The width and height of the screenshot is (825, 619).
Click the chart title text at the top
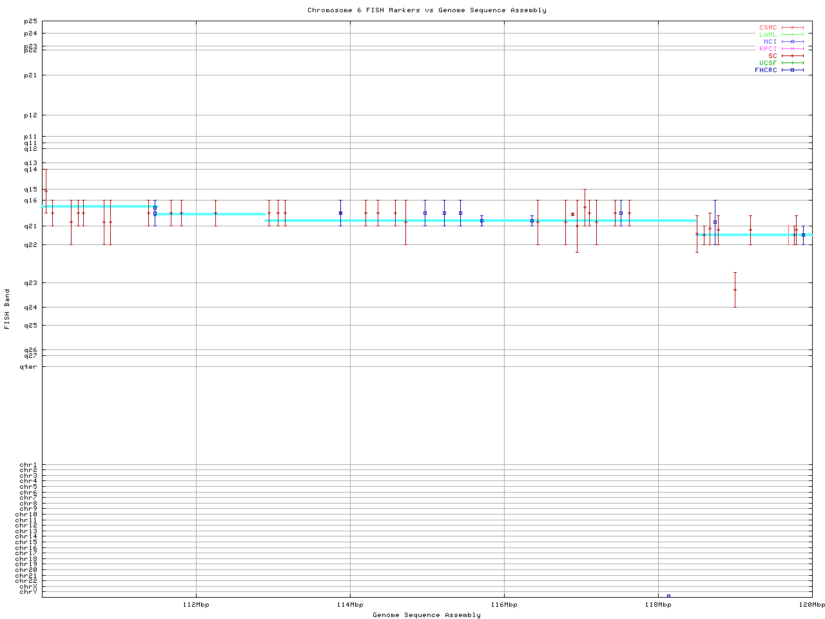[x=427, y=10]
